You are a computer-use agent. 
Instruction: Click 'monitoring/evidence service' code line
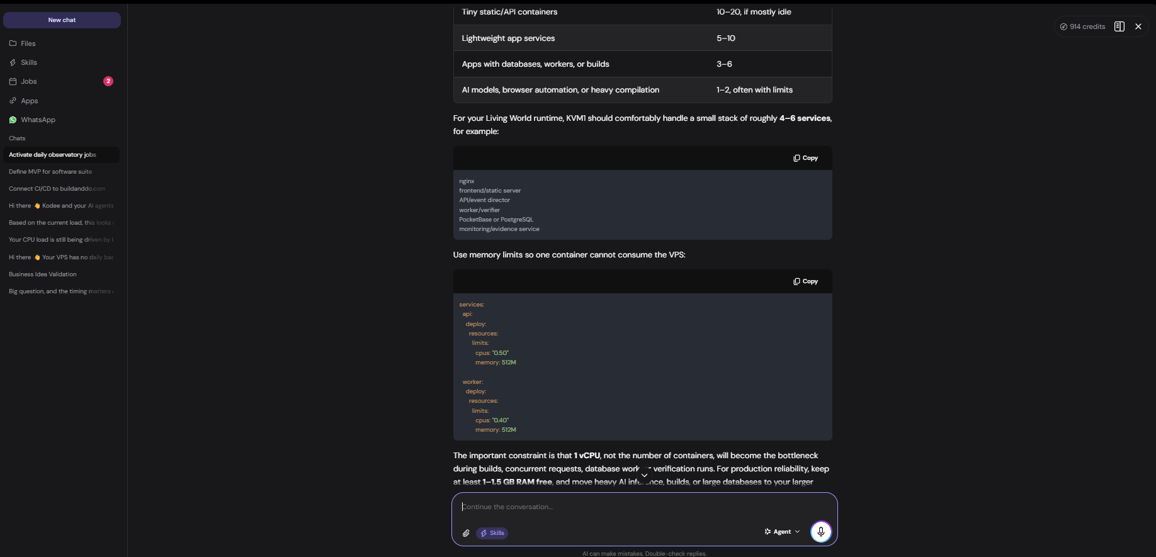tap(499, 229)
